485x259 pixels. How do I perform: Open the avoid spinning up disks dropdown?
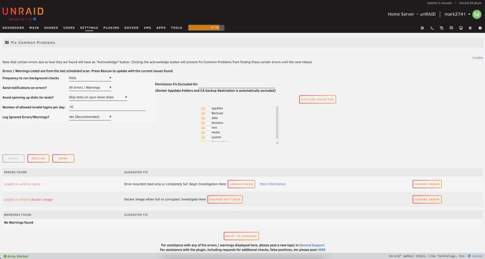(98, 97)
